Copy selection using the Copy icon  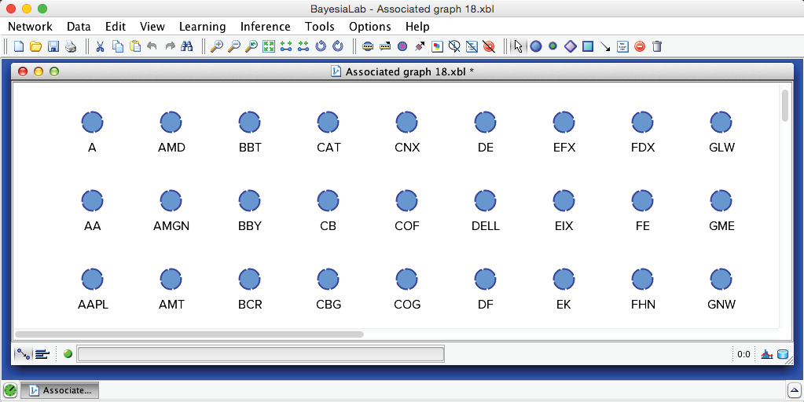tap(118, 46)
